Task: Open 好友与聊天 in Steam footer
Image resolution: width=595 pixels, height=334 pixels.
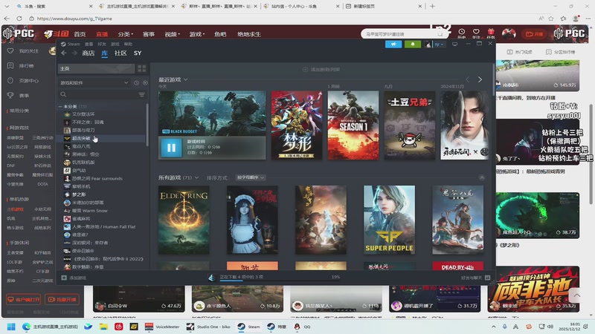Action: coord(475,278)
